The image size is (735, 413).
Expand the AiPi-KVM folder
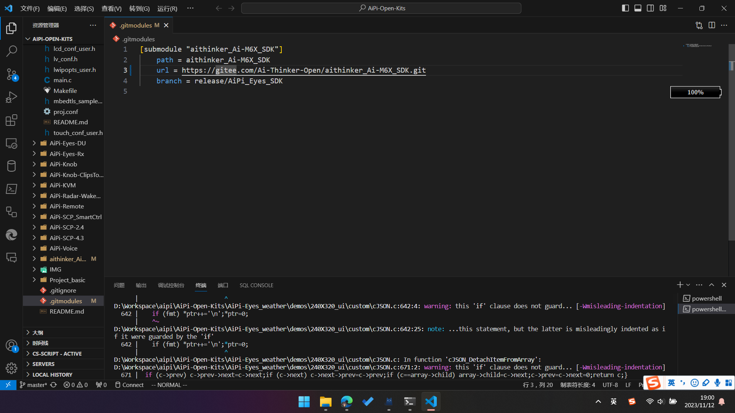[64, 185]
